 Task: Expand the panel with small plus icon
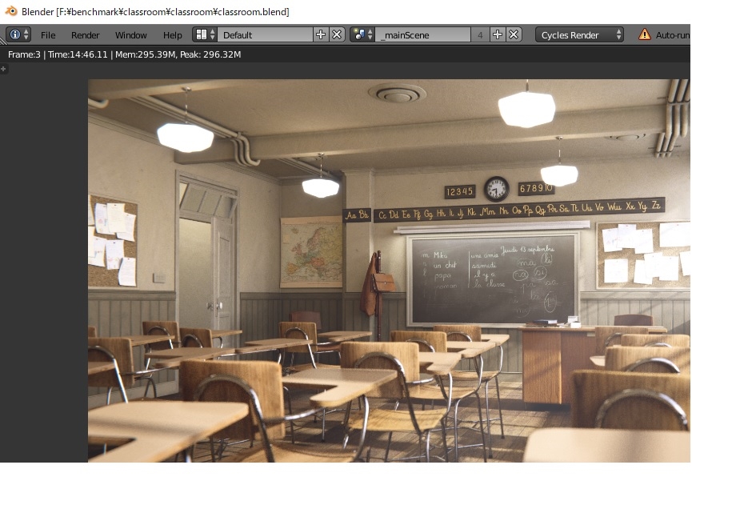pos(3,69)
